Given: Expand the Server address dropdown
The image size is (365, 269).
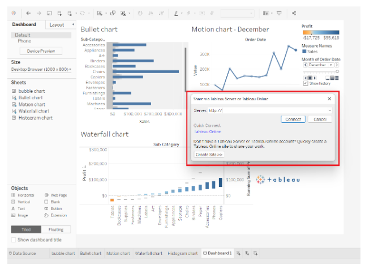Looking at the screenshot, I should coord(329,110).
